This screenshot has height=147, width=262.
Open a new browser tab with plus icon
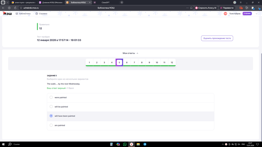122,2
